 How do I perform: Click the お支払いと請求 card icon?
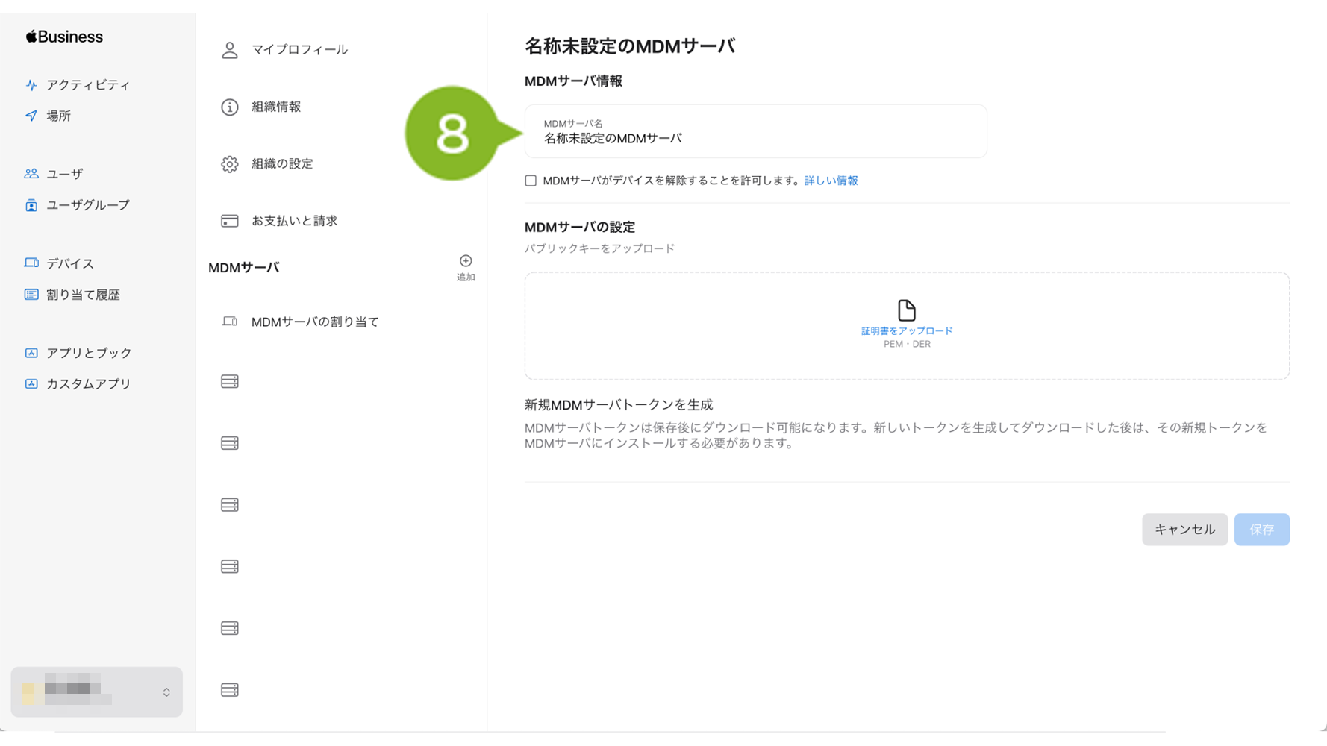click(x=230, y=221)
